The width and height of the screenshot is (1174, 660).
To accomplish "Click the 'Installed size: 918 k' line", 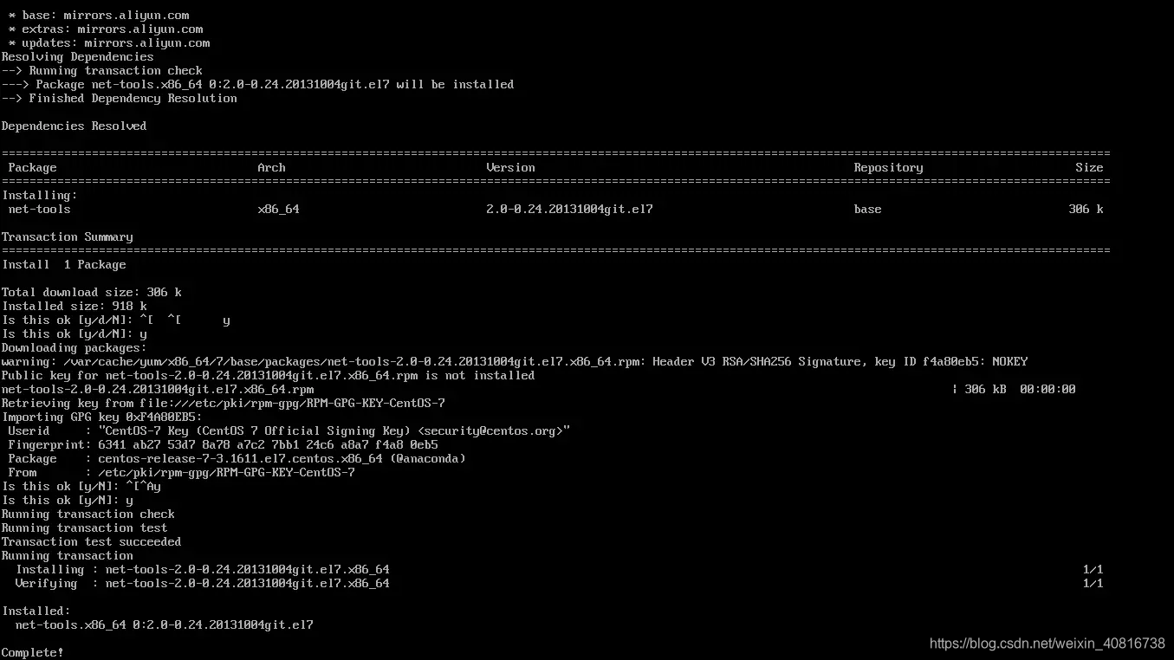I will pyautogui.click(x=75, y=307).
